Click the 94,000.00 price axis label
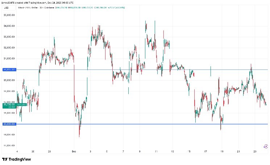 pyautogui.click(x=9, y=26)
